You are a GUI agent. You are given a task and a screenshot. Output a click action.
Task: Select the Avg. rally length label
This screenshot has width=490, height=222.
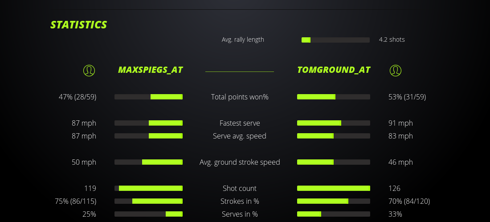243,40
